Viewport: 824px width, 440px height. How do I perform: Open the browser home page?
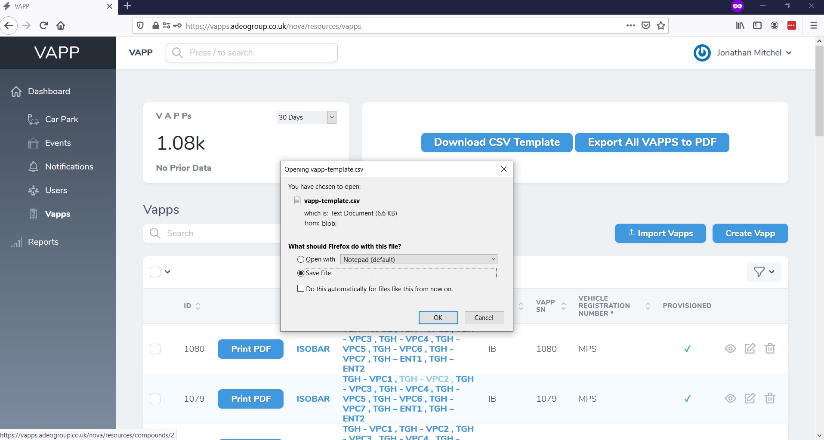tap(61, 25)
